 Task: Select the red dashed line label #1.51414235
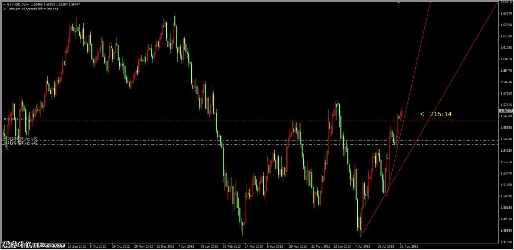(x=14, y=119)
